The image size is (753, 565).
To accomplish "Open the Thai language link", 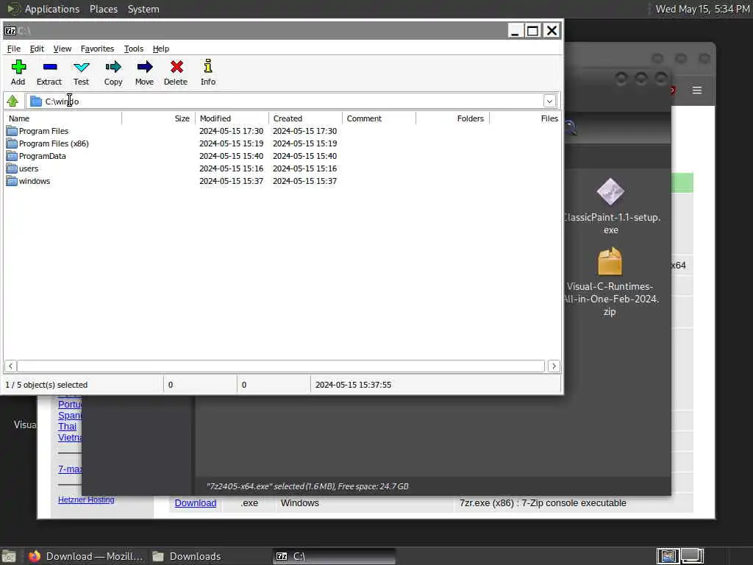I will (67, 426).
